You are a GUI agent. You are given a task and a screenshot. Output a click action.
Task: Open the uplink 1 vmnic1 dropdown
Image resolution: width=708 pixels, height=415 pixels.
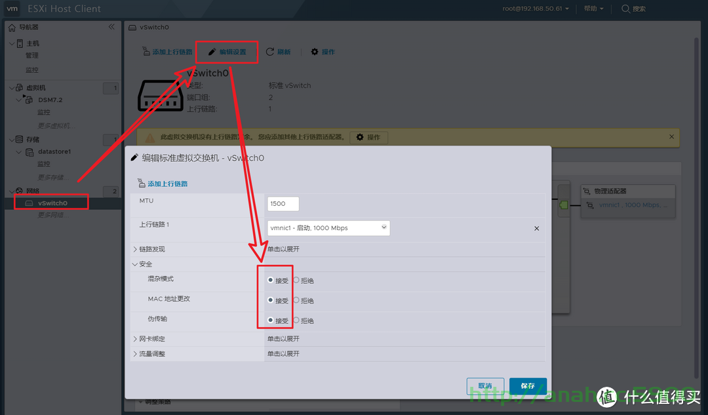[328, 228]
